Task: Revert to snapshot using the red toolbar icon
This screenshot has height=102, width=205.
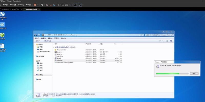Action: 51,5
